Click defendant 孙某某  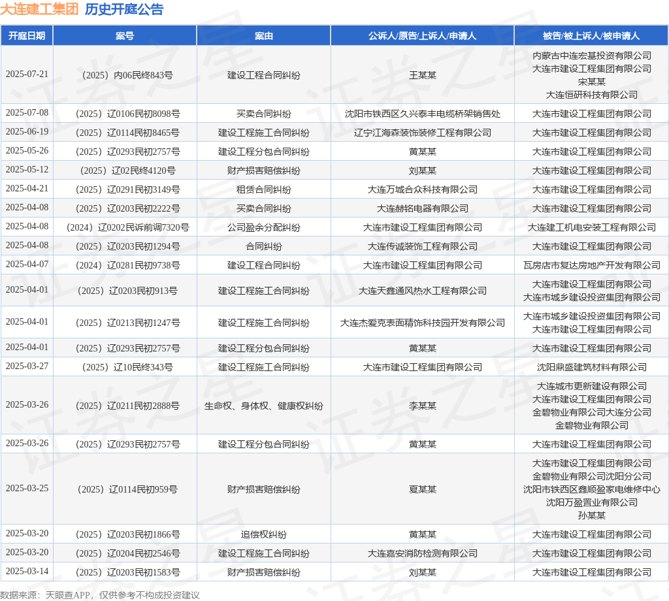(x=591, y=515)
